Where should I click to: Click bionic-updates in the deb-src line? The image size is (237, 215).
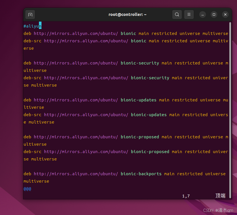coord(149,115)
